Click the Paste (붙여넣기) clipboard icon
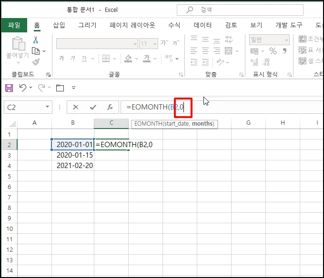 click(x=19, y=43)
